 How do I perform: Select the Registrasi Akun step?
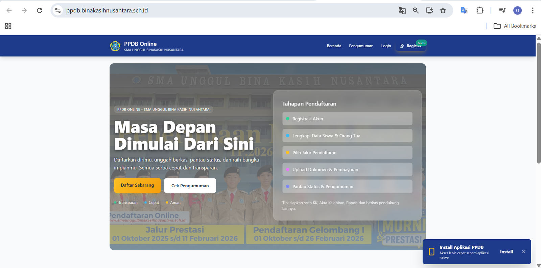tap(347, 119)
